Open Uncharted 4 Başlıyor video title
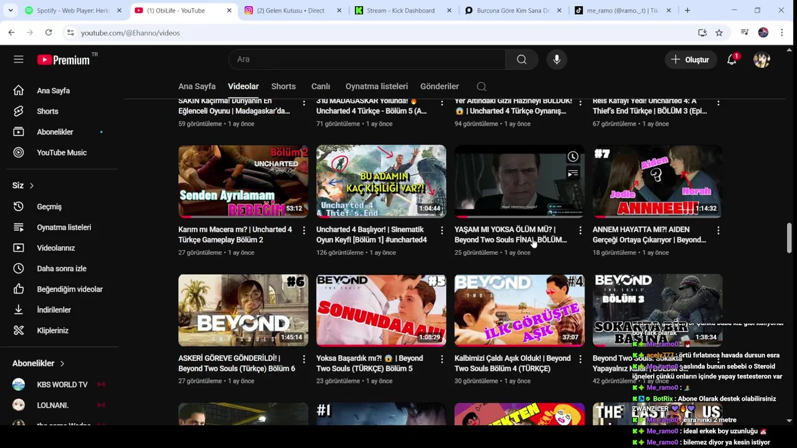Viewport: 797px width, 448px height. [x=372, y=235]
